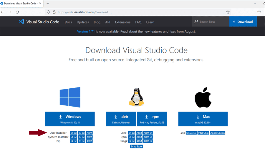Download the Mac .zip Intel Chip build
This screenshot has height=149, width=265.
203,133
